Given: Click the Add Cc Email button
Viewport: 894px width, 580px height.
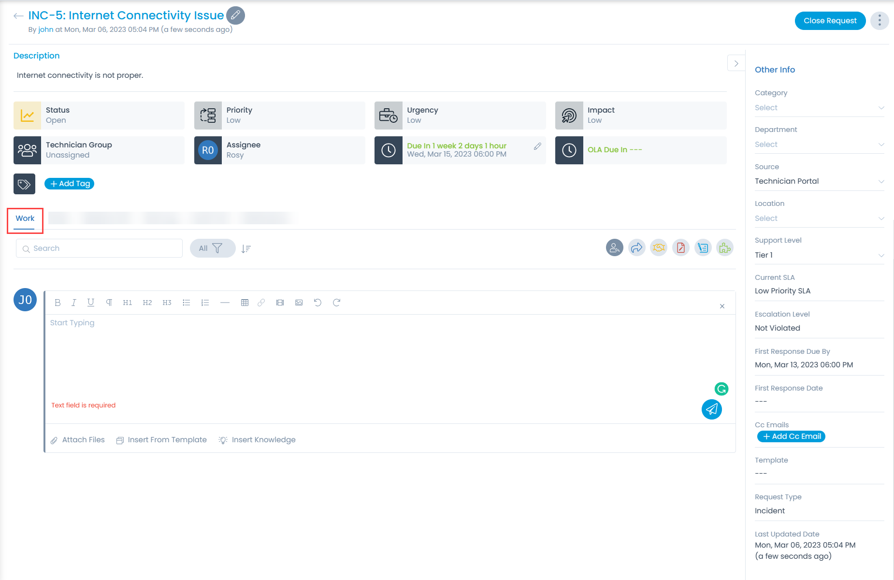Looking at the screenshot, I should coord(791,436).
